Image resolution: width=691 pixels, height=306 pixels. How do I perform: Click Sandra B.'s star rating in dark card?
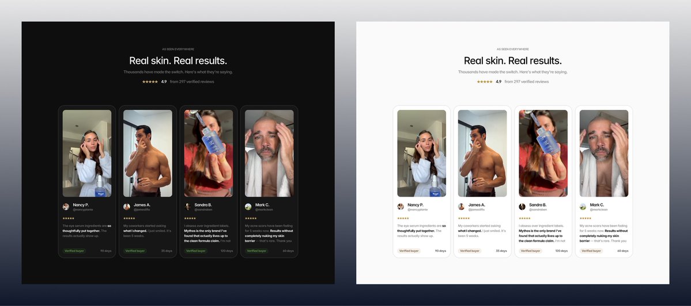click(x=190, y=219)
